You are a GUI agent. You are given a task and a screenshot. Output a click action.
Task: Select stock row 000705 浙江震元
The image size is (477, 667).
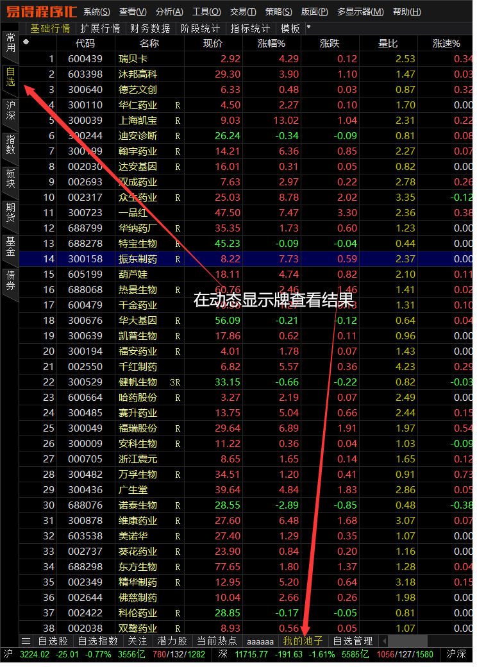point(246,459)
